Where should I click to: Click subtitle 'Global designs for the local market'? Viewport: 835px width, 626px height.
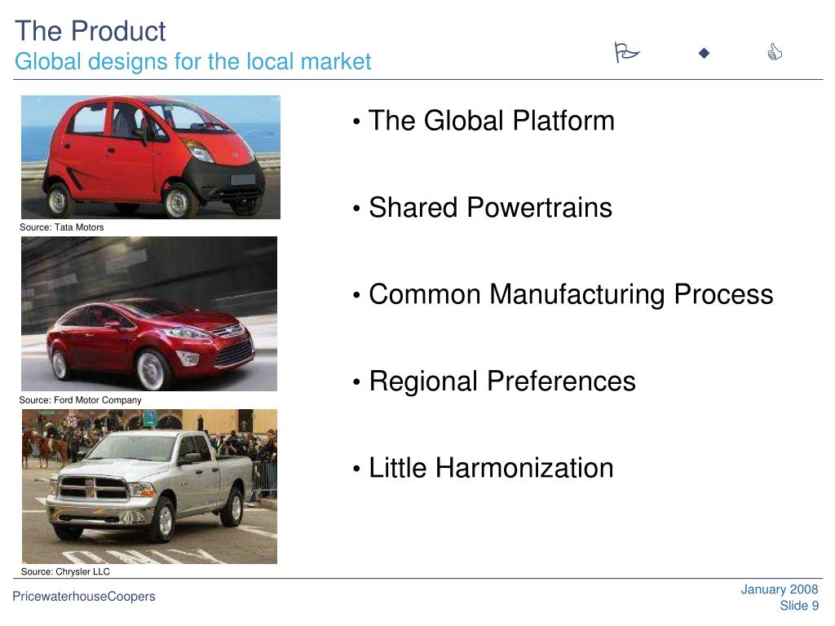coord(192,62)
